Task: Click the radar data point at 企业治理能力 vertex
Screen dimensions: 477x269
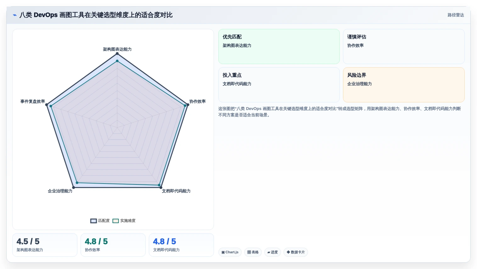Action: pos(74,188)
